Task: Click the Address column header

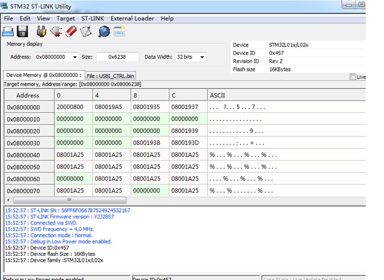Action: (30, 95)
